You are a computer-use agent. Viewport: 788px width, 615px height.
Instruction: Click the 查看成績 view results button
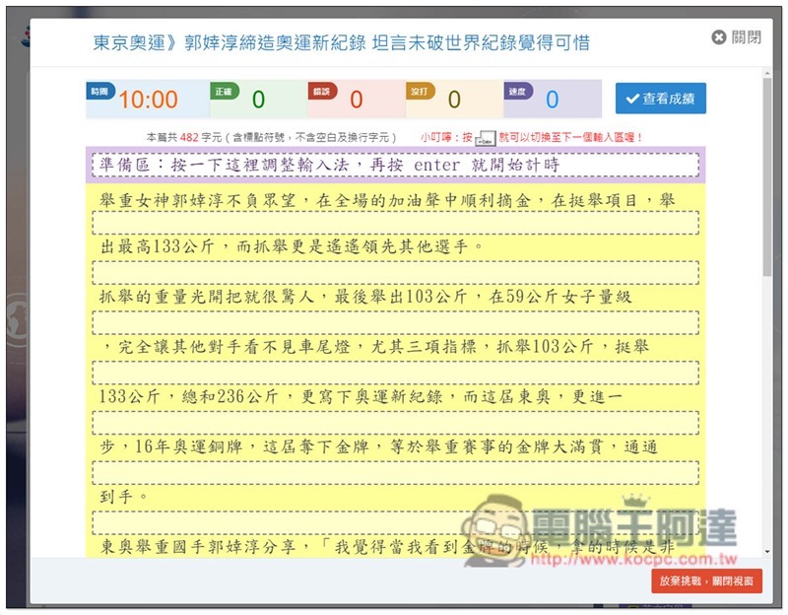click(x=660, y=99)
